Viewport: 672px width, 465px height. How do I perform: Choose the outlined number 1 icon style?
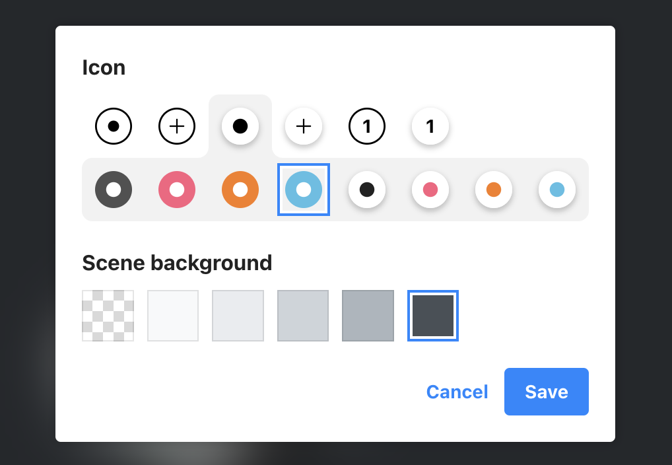click(x=367, y=126)
